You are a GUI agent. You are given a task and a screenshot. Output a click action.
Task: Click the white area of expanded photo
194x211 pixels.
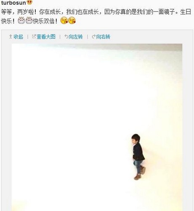(x=70, y=113)
